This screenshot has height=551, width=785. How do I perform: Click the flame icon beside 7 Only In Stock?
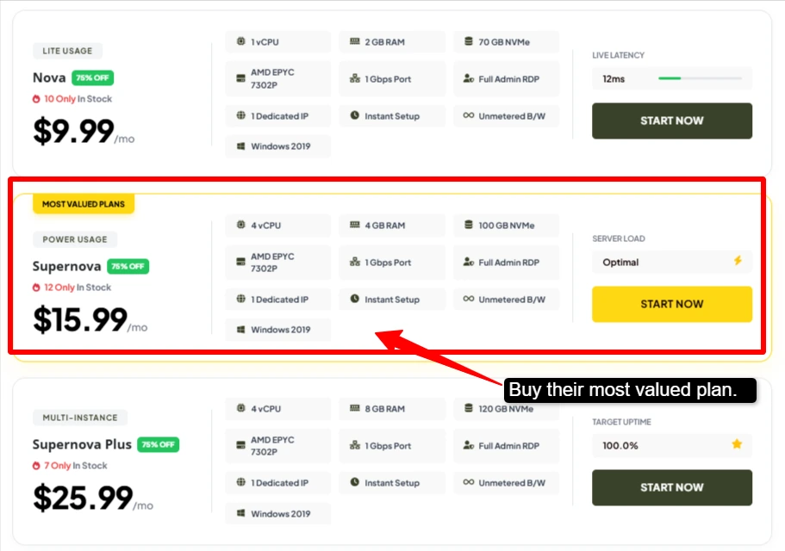click(x=36, y=466)
